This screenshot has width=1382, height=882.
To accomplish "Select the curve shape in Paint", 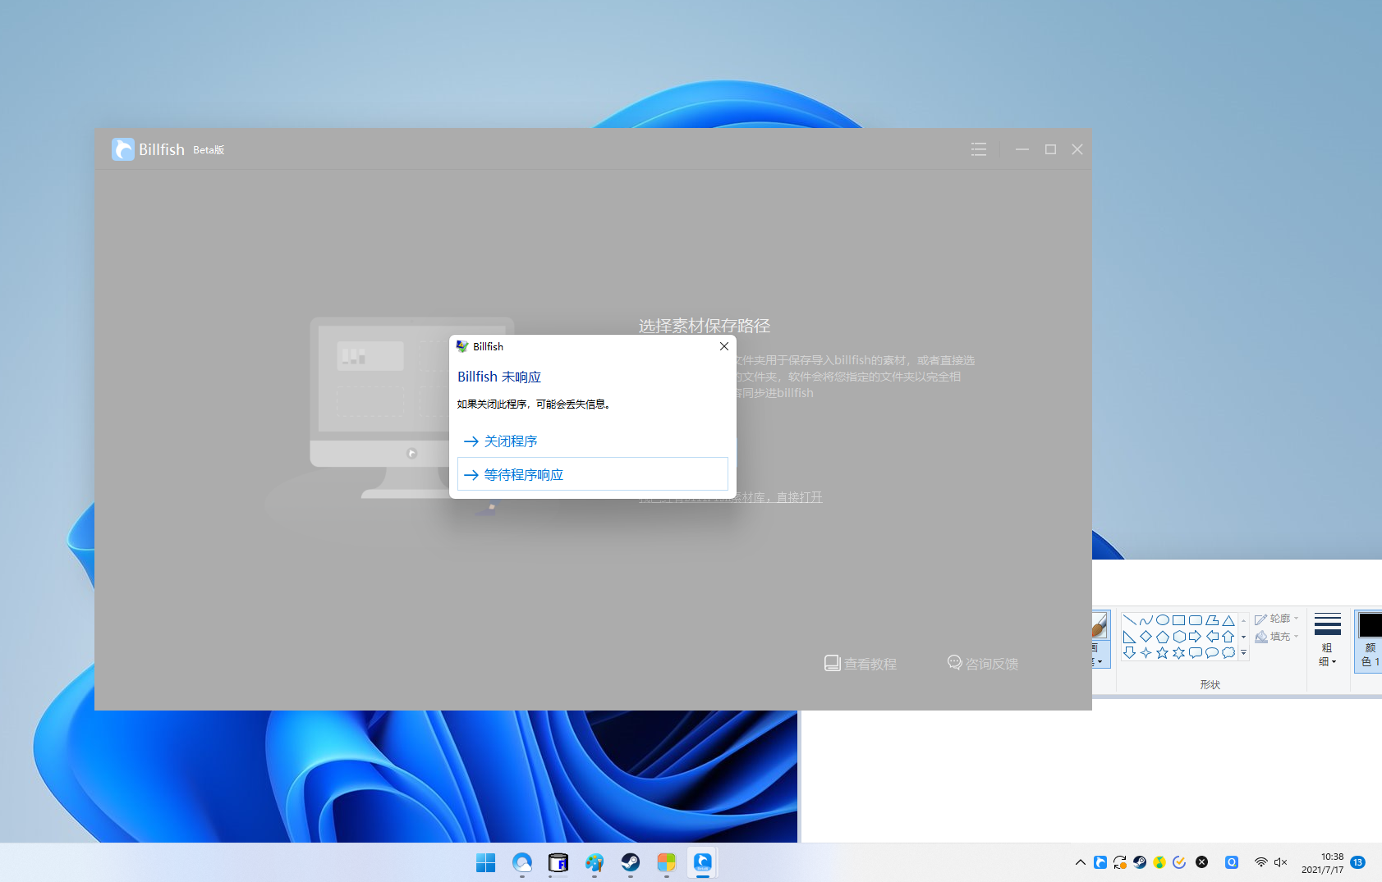I will (1146, 620).
